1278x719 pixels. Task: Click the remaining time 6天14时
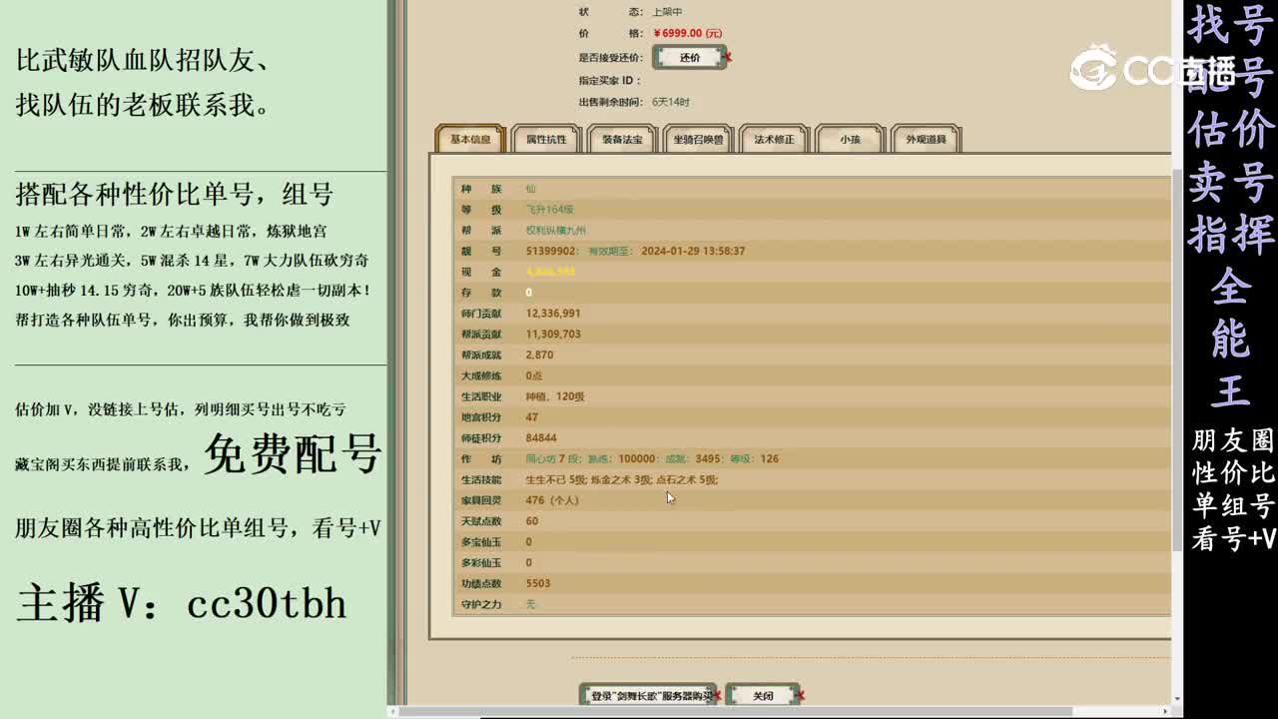pyautogui.click(x=671, y=102)
